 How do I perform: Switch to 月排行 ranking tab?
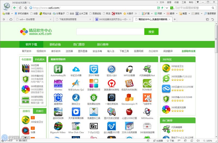point(40,111)
